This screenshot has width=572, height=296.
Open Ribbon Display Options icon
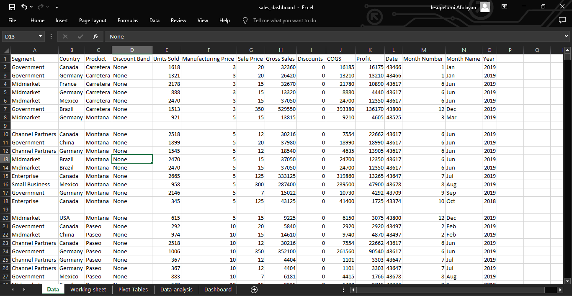(x=505, y=7)
